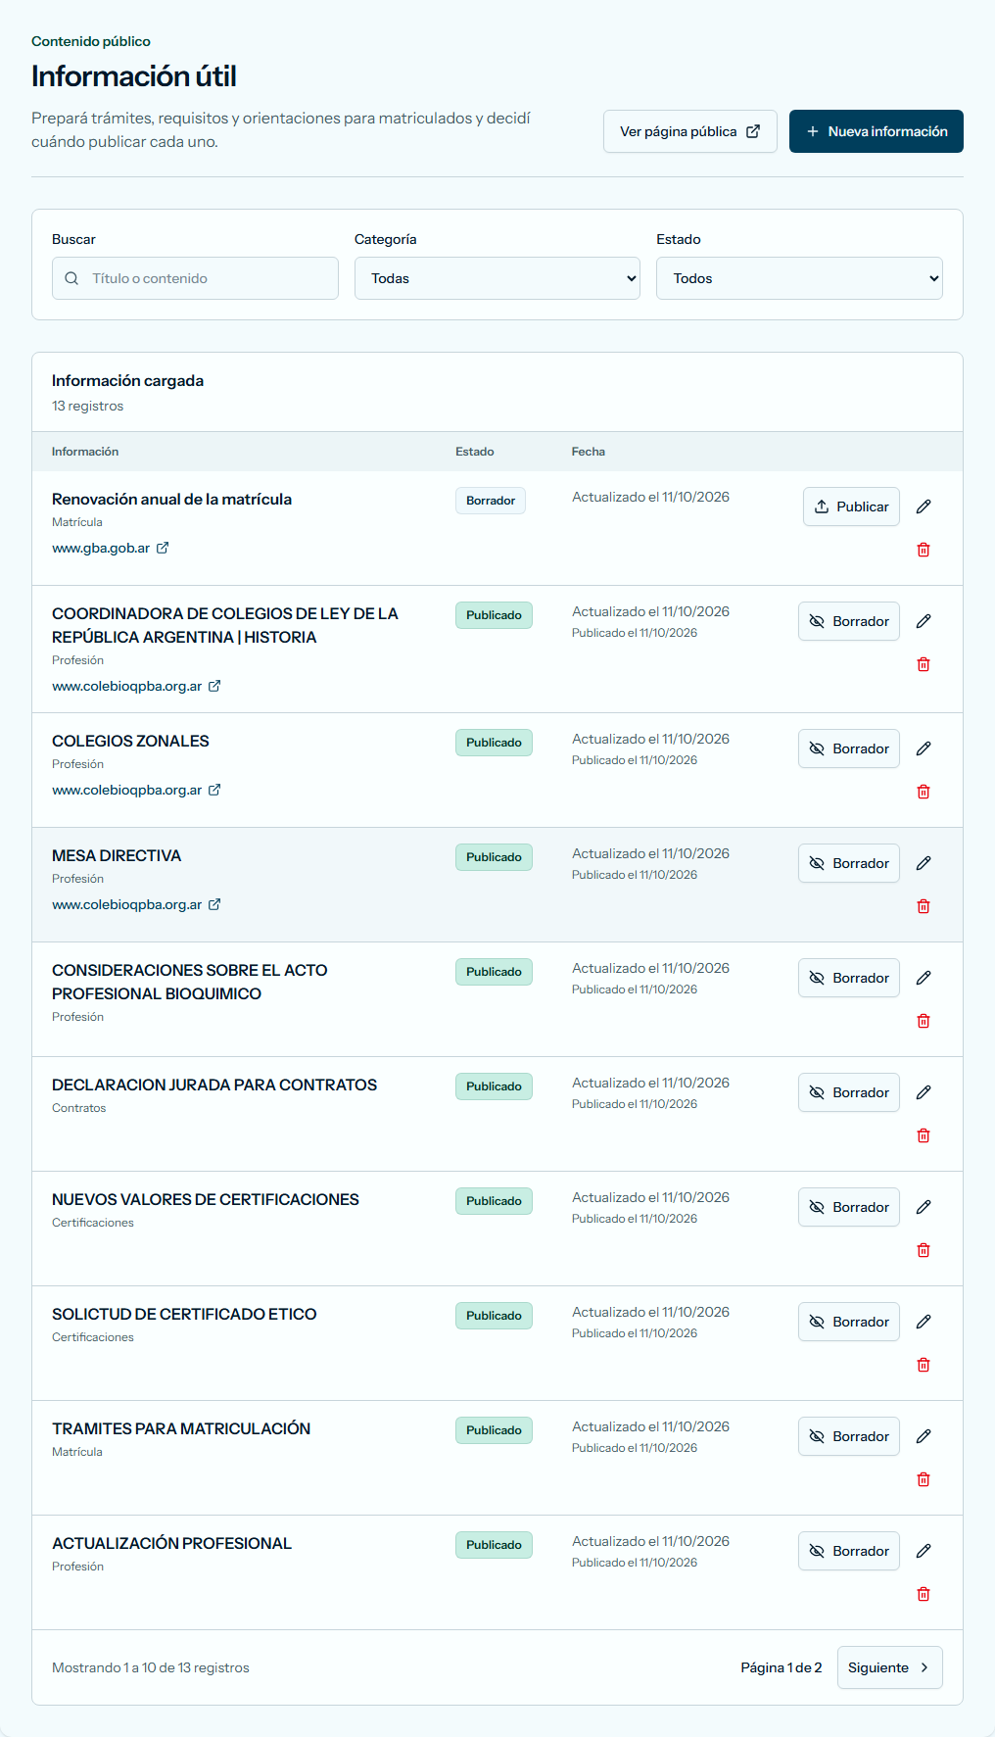This screenshot has width=995, height=1737.
Task: Open the Estado filter dropdown
Action: pyautogui.click(x=799, y=278)
